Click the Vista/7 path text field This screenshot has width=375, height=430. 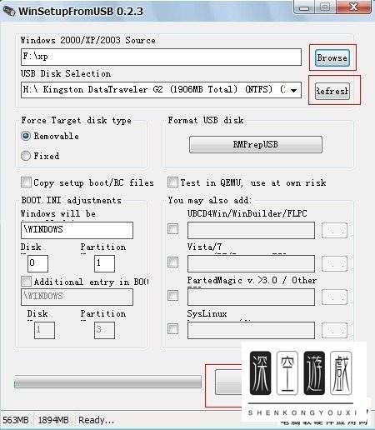pos(251,263)
